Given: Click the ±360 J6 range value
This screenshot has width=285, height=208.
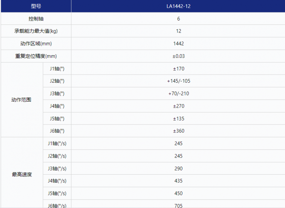Looking at the screenshot, I should [x=178, y=131].
